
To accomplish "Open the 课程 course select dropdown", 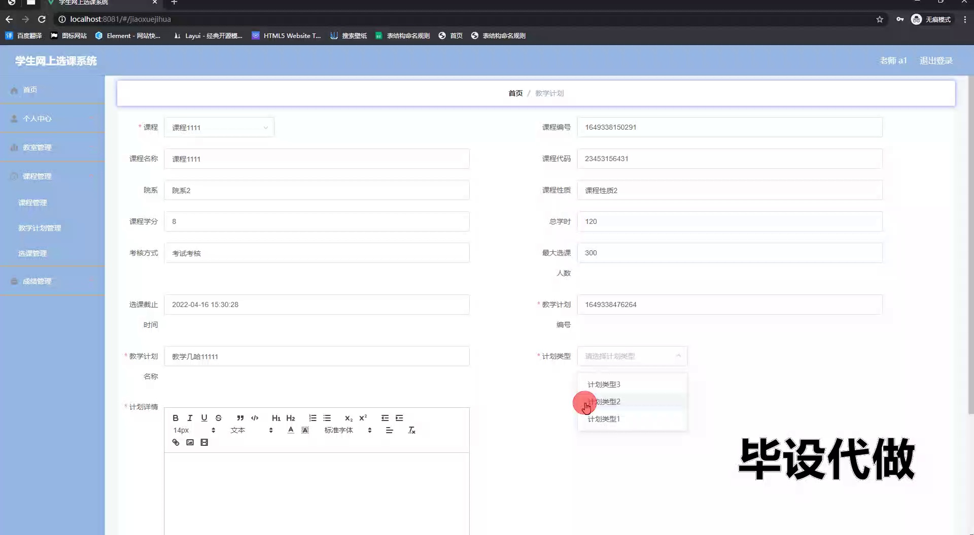I will pos(219,127).
